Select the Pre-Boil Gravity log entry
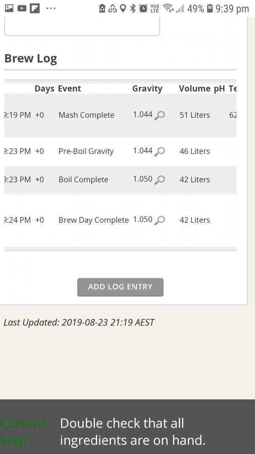The width and height of the screenshot is (255, 454). click(121, 151)
